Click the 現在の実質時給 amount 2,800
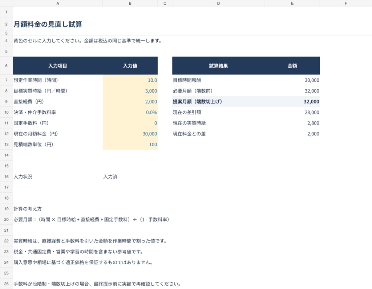372x289 pixels. (x=313, y=123)
